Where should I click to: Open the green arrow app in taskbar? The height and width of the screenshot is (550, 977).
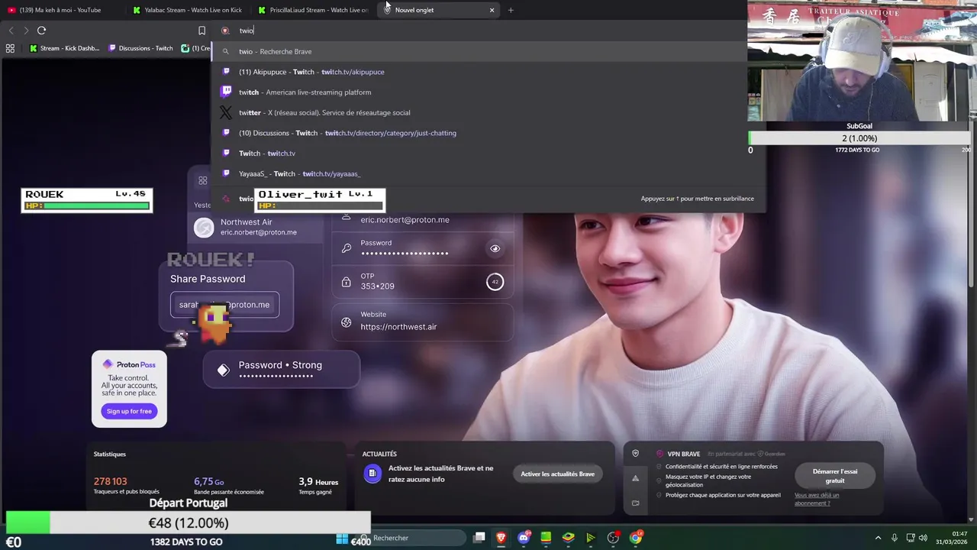[x=591, y=538]
